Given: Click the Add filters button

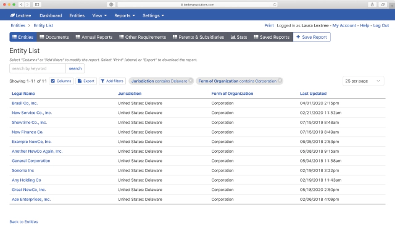Looking at the screenshot, I should tap(112, 81).
